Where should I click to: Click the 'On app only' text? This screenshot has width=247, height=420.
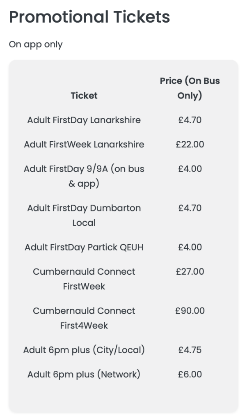[36, 44]
